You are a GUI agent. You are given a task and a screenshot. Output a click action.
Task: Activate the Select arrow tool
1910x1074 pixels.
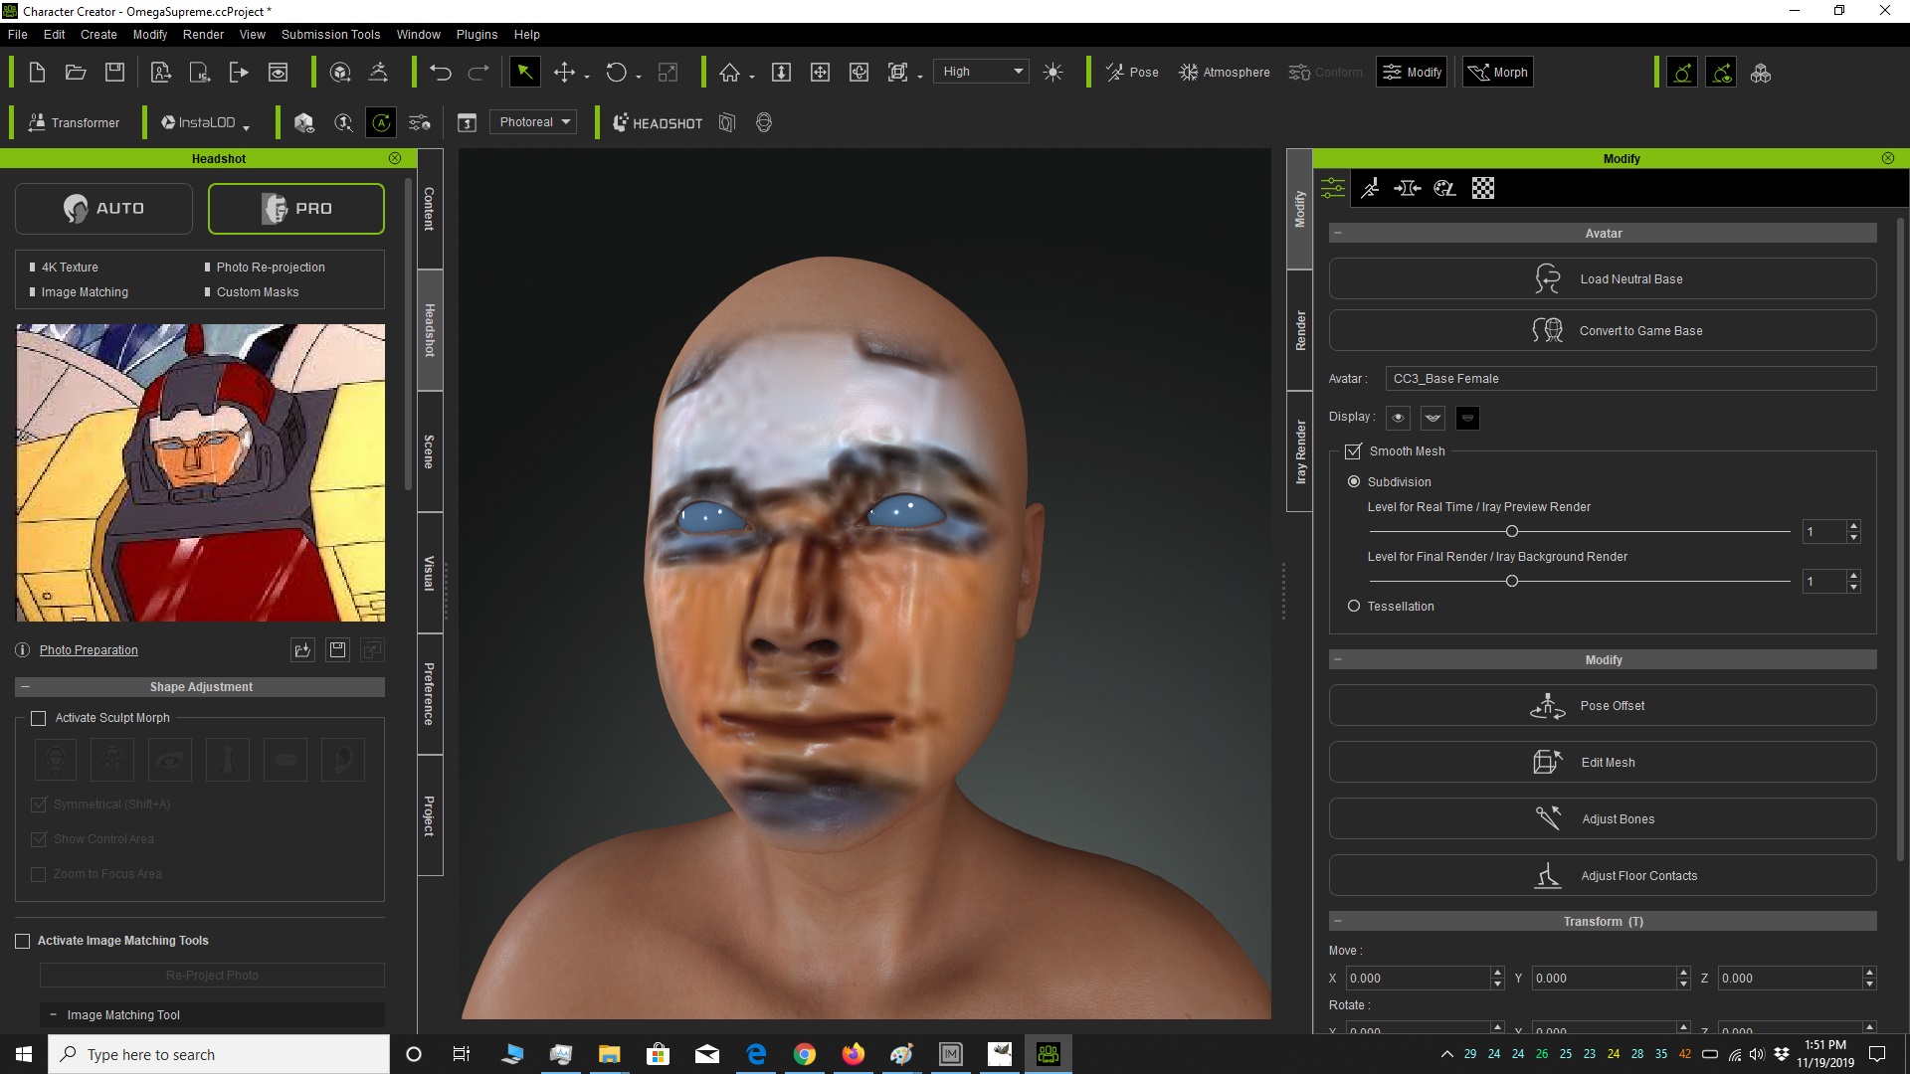point(524,72)
